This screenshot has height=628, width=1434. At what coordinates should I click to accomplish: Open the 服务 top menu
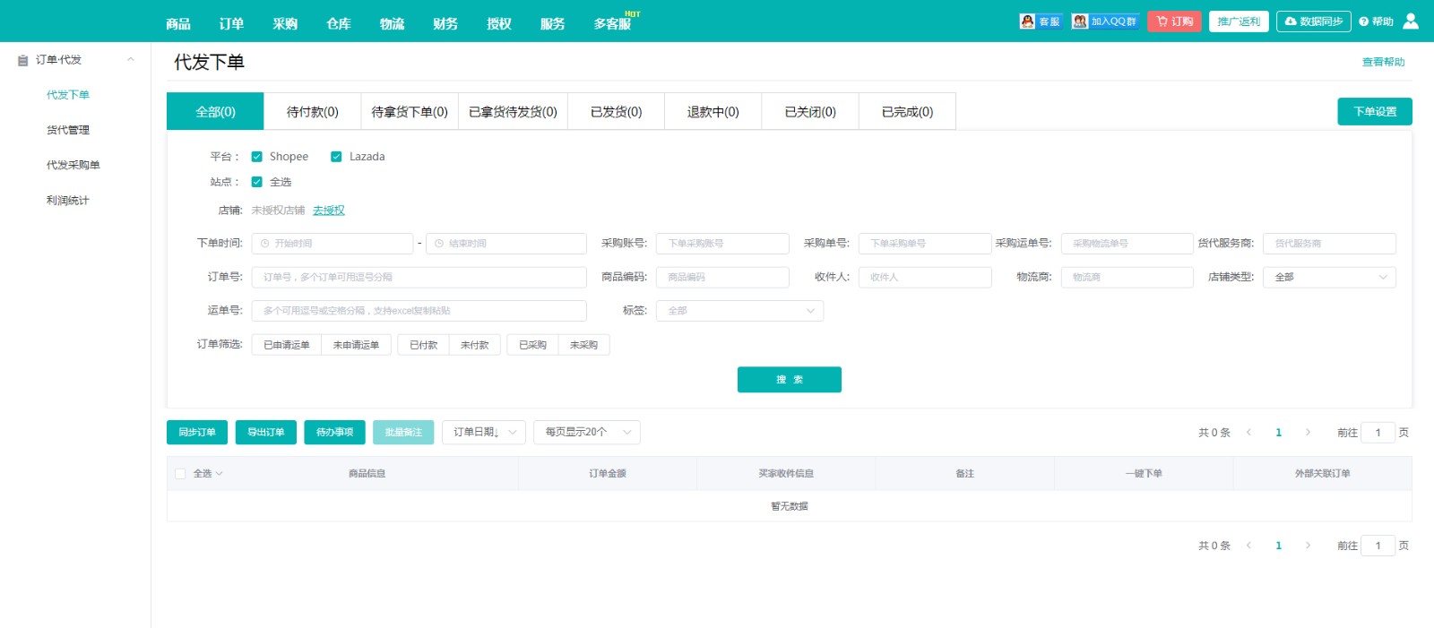553,23
